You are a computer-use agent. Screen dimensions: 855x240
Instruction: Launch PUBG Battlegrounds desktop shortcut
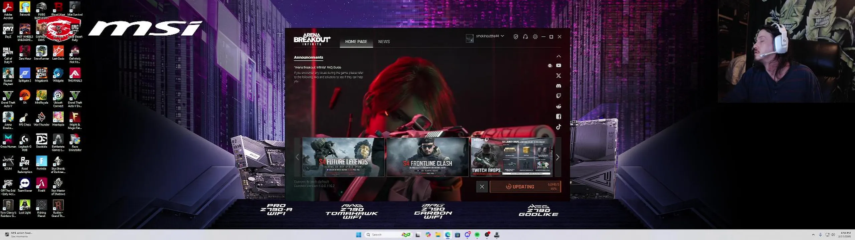pyautogui.click(x=41, y=10)
